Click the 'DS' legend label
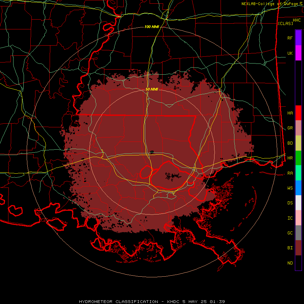The image size is (304, 304). [290, 203]
